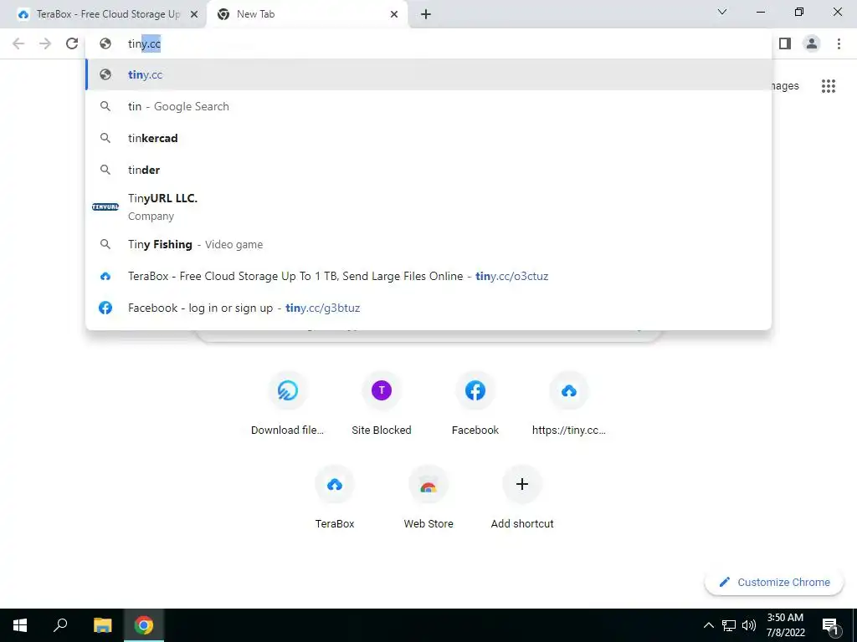The height and width of the screenshot is (642, 857).
Task: Select the Tiny Fishing video game suggestion
Action: pos(429,245)
